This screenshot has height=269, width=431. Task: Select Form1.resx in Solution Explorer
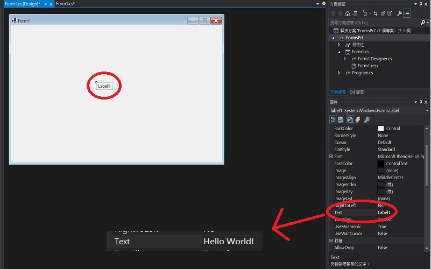click(x=369, y=66)
